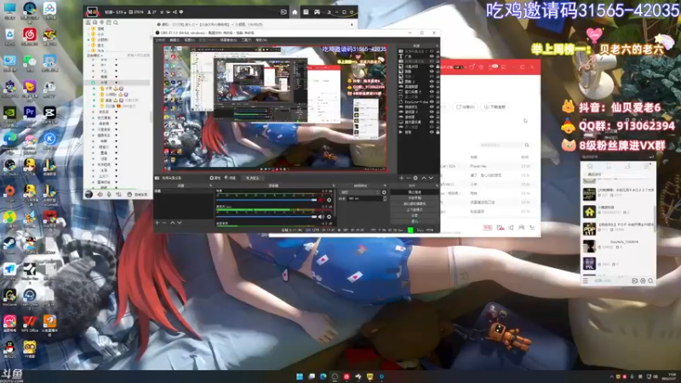Open the settings gear in music player title bar
This screenshot has height=383, width=681.
click(x=481, y=67)
